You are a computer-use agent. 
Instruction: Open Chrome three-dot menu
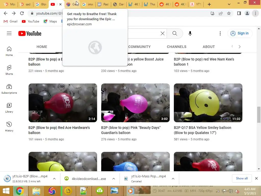point(255,13)
